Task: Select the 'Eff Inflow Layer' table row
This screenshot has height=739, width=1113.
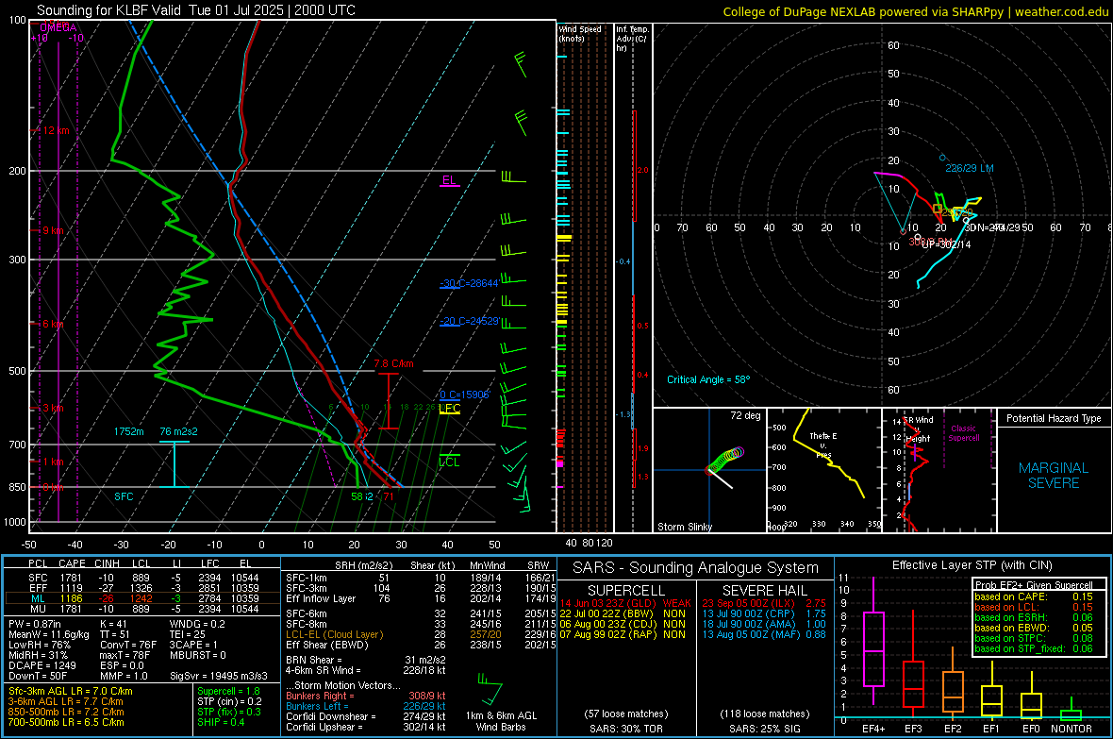Action: point(421,598)
